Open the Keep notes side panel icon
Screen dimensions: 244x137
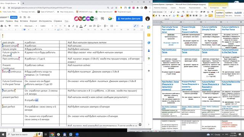pyautogui.click(x=149, y=35)
